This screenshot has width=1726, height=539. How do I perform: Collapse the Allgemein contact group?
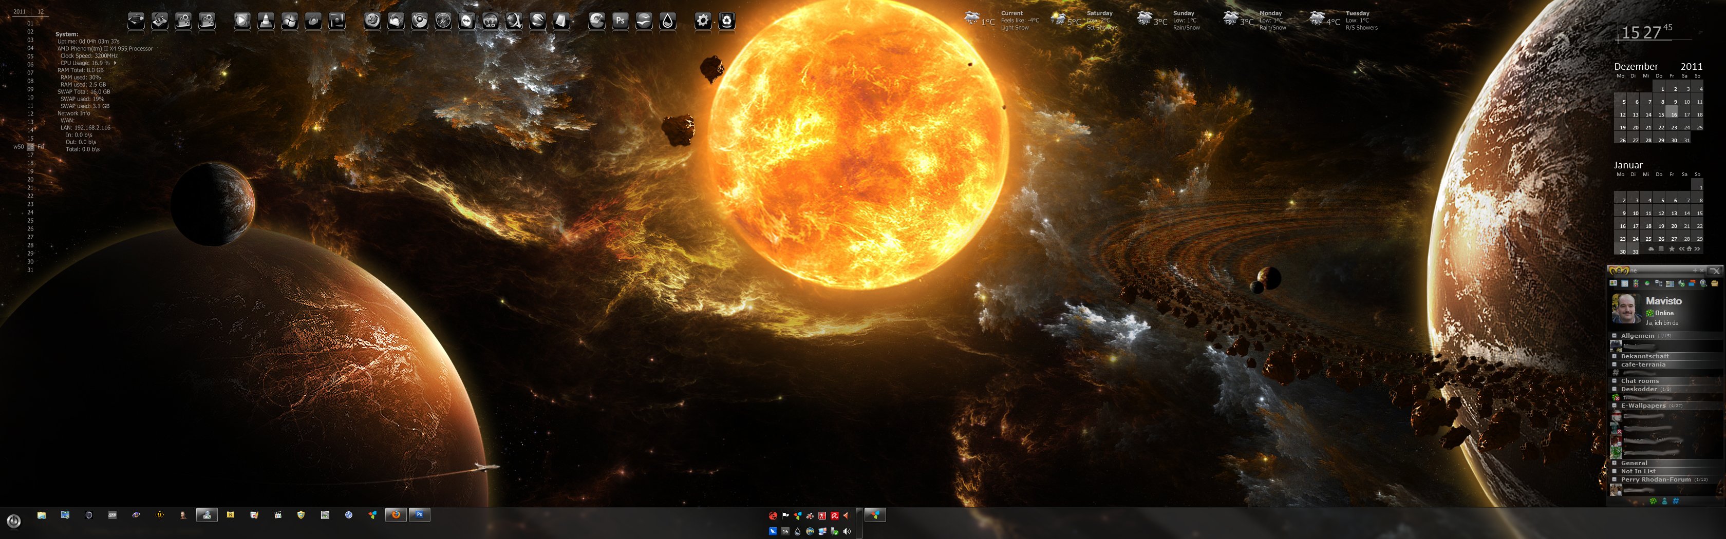coord(1615,336)
